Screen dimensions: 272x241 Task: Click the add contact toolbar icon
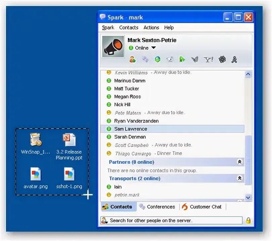click(x=132, y=59)
